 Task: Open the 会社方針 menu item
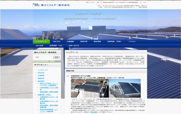tap(57, 42)
